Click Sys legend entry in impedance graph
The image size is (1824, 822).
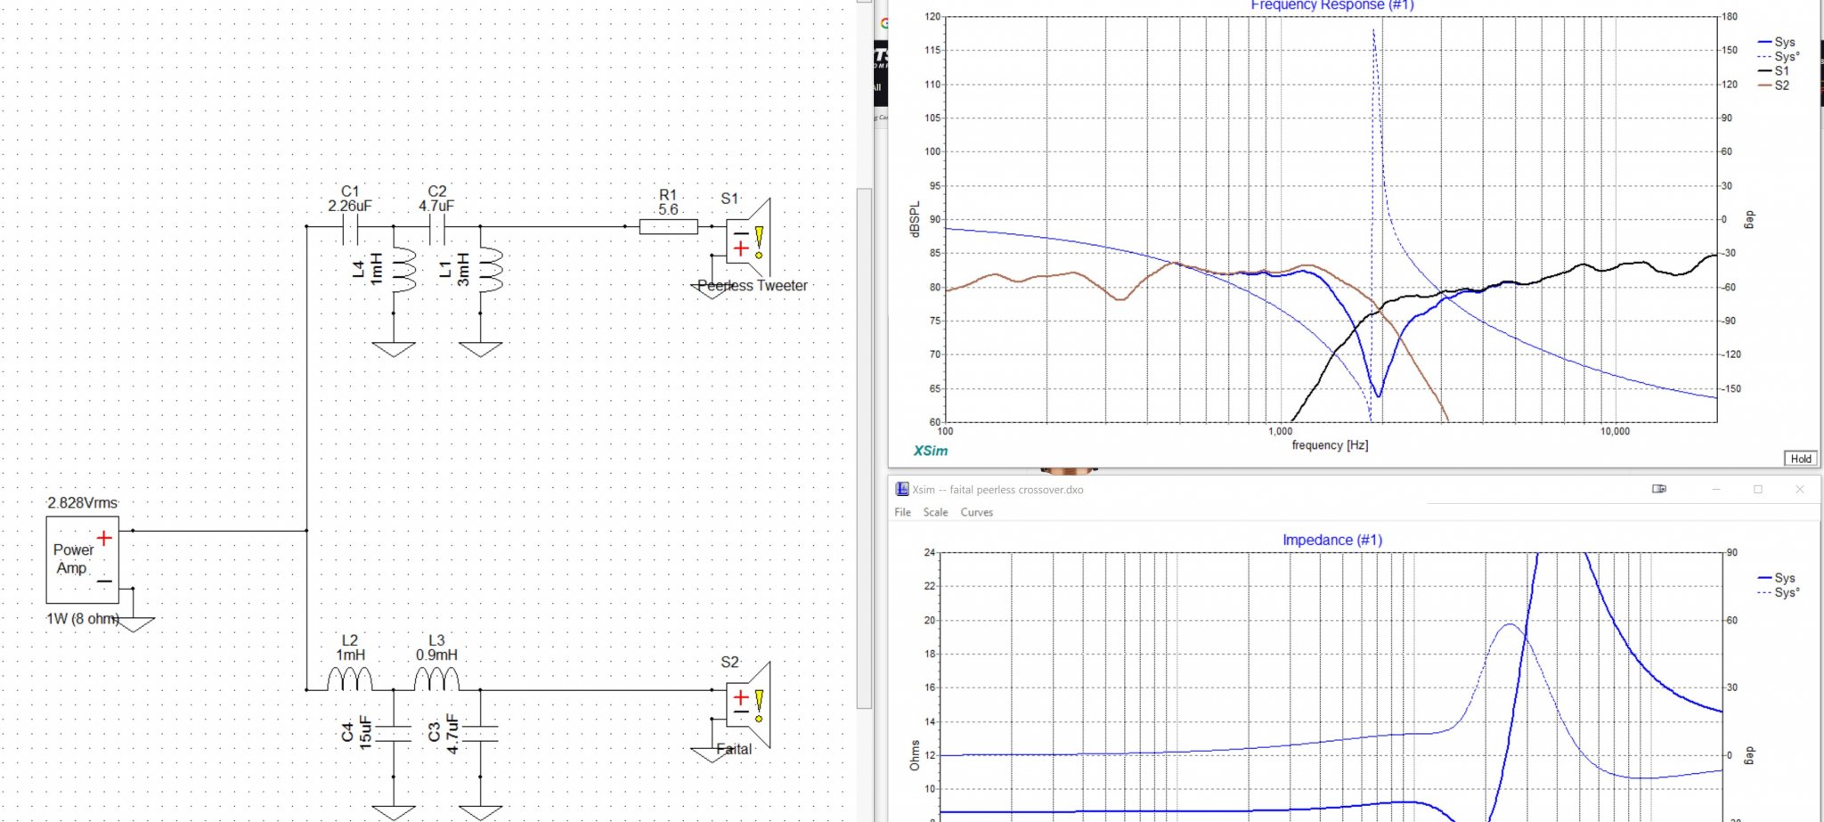(1777, 578)
